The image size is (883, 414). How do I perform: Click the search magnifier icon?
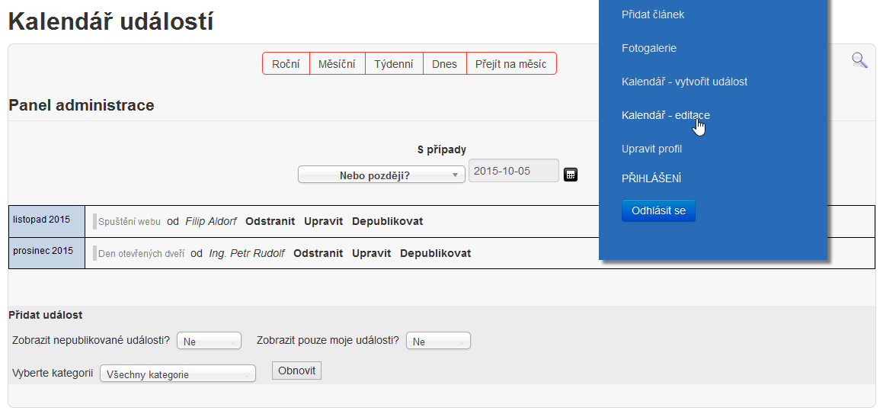point(859,60)
